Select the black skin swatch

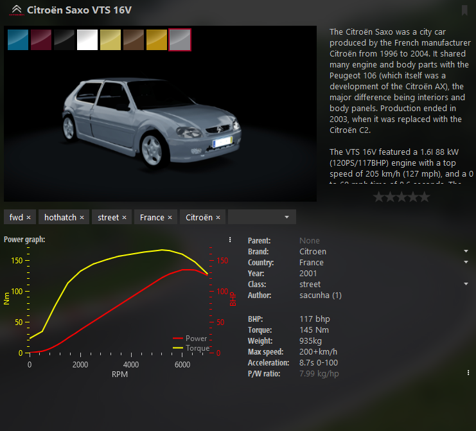tap(64, 40)
